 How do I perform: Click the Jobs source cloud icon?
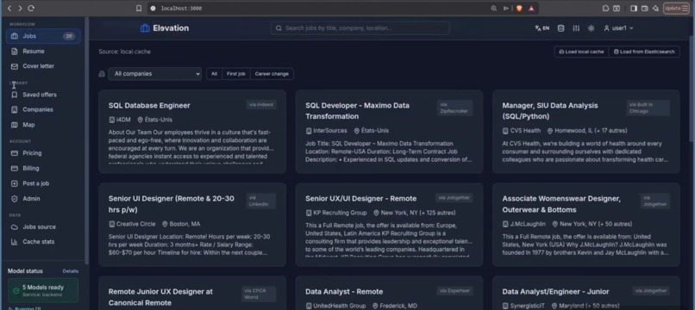click(14, 227)
